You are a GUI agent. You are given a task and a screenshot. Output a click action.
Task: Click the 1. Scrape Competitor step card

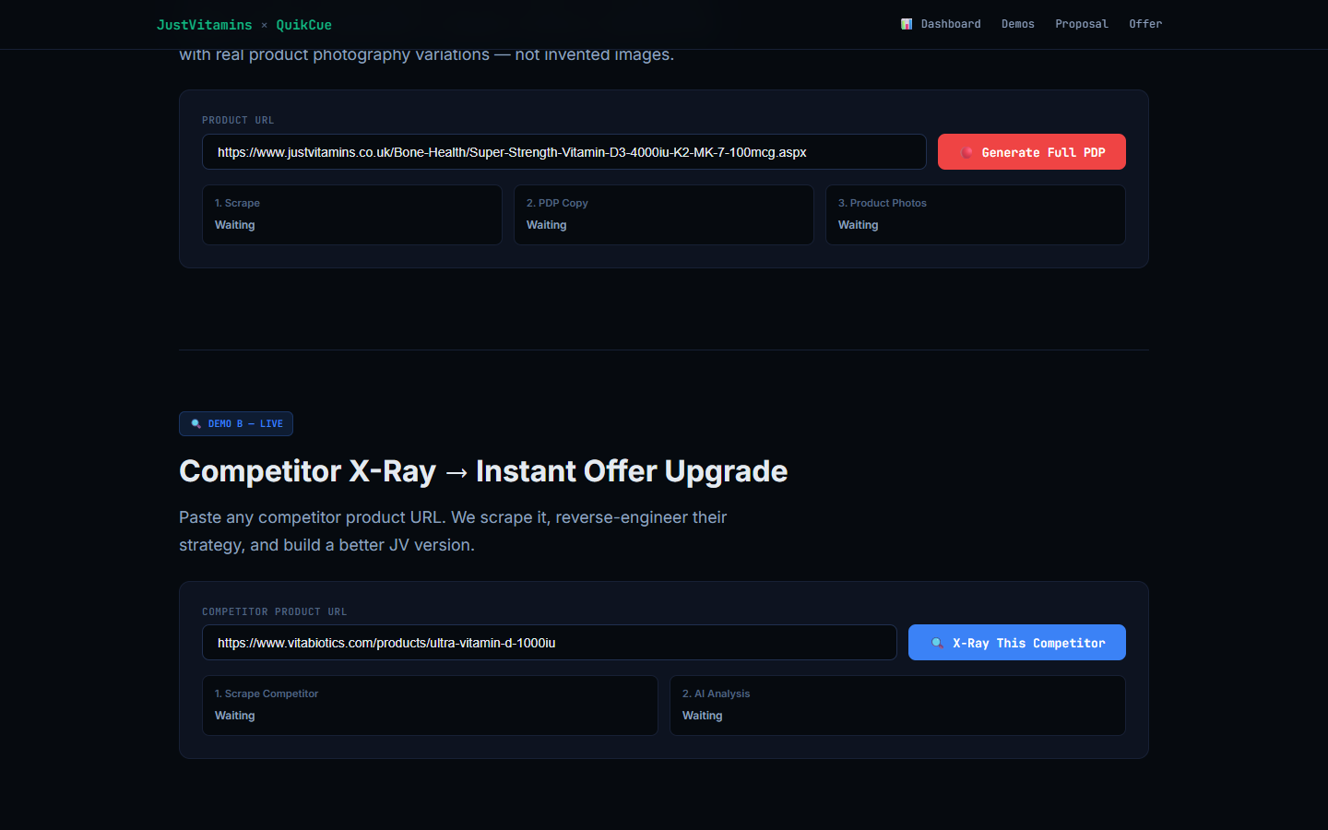pyautogui.click(x=430, y=705)
